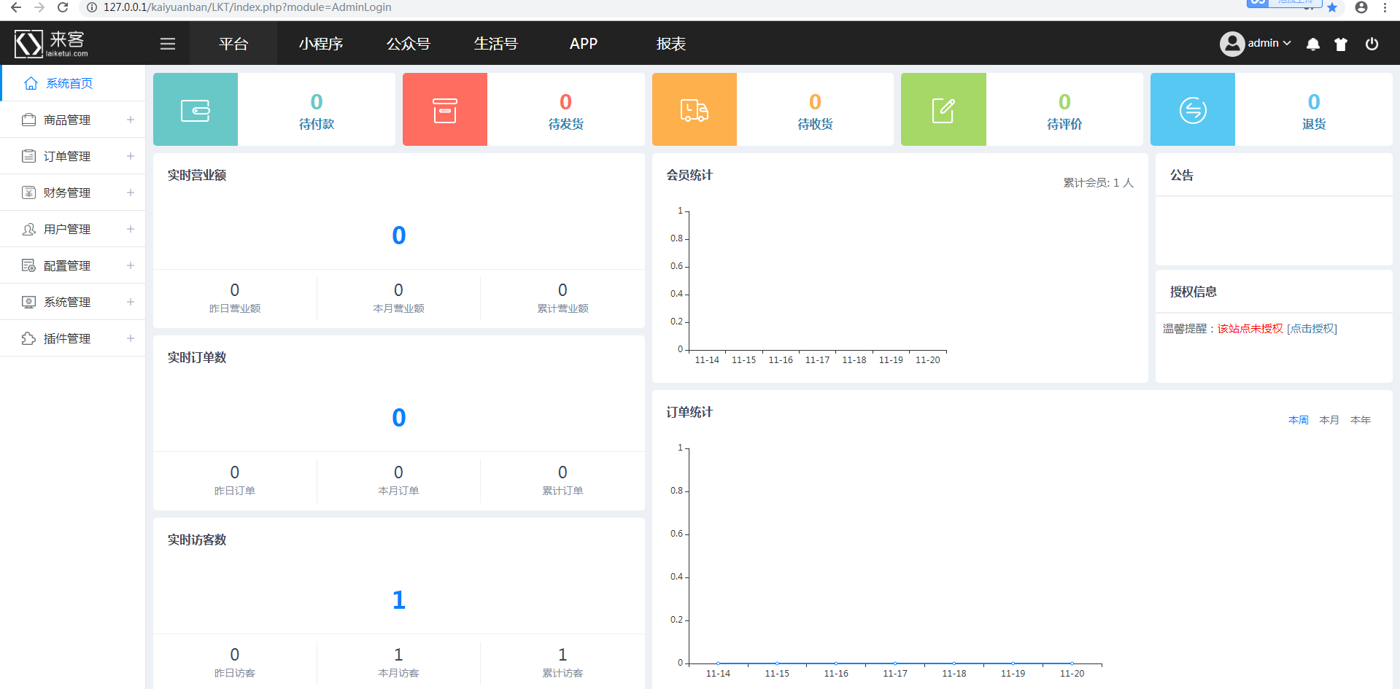This screenshot has width=1400, height=689.
Task: Open the red archive 待发货 tile icon
Action: (x=445, y=110)
